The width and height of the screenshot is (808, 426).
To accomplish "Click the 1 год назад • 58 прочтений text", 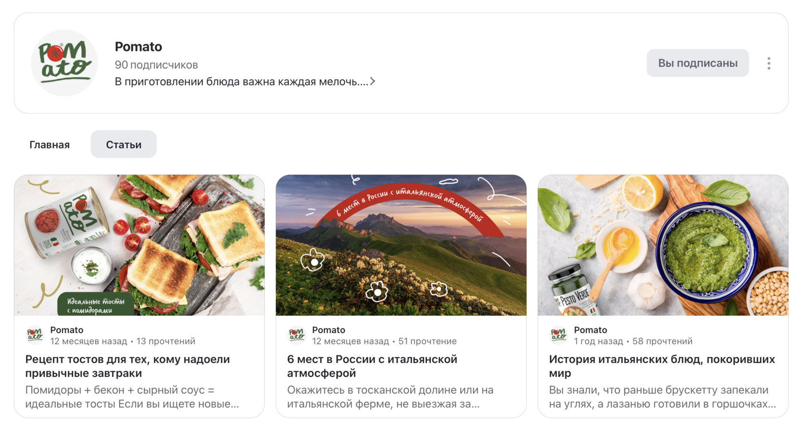I will point(633,341).
